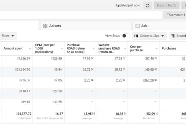Switch to the Ad sets tab

pos(55,26)
